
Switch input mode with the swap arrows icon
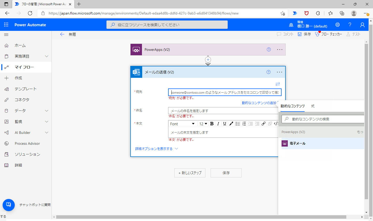pos(278,84)
